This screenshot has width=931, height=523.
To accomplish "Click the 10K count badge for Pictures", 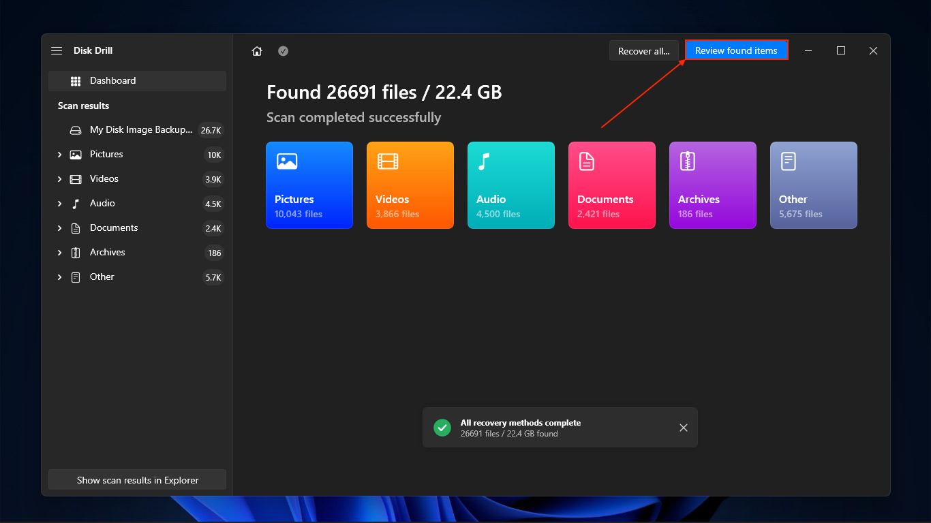I will (214, 155).
